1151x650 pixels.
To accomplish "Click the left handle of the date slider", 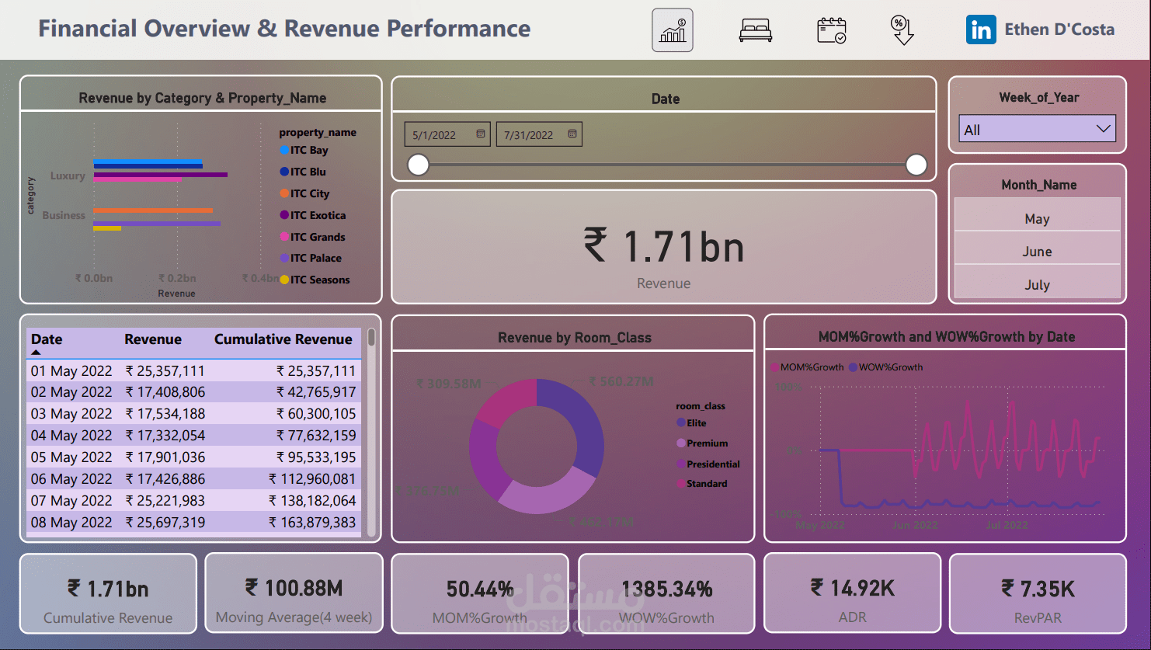I will tap(418, 165).
